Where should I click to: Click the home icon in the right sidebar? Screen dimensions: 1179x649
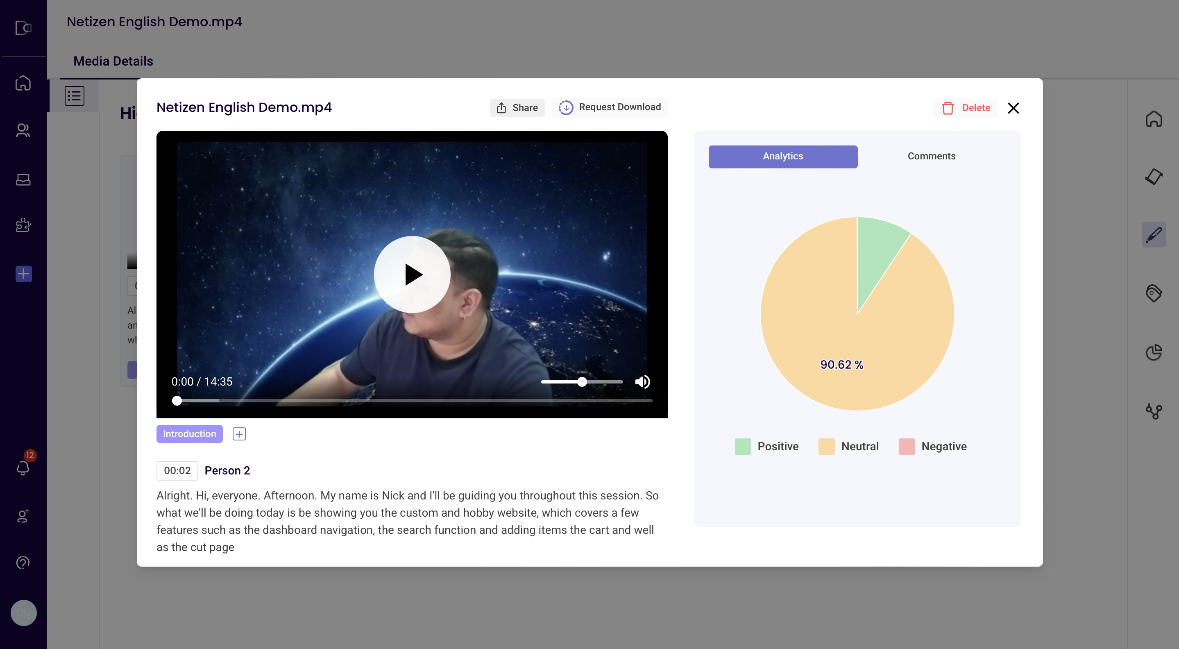[x=1154, y=119]
